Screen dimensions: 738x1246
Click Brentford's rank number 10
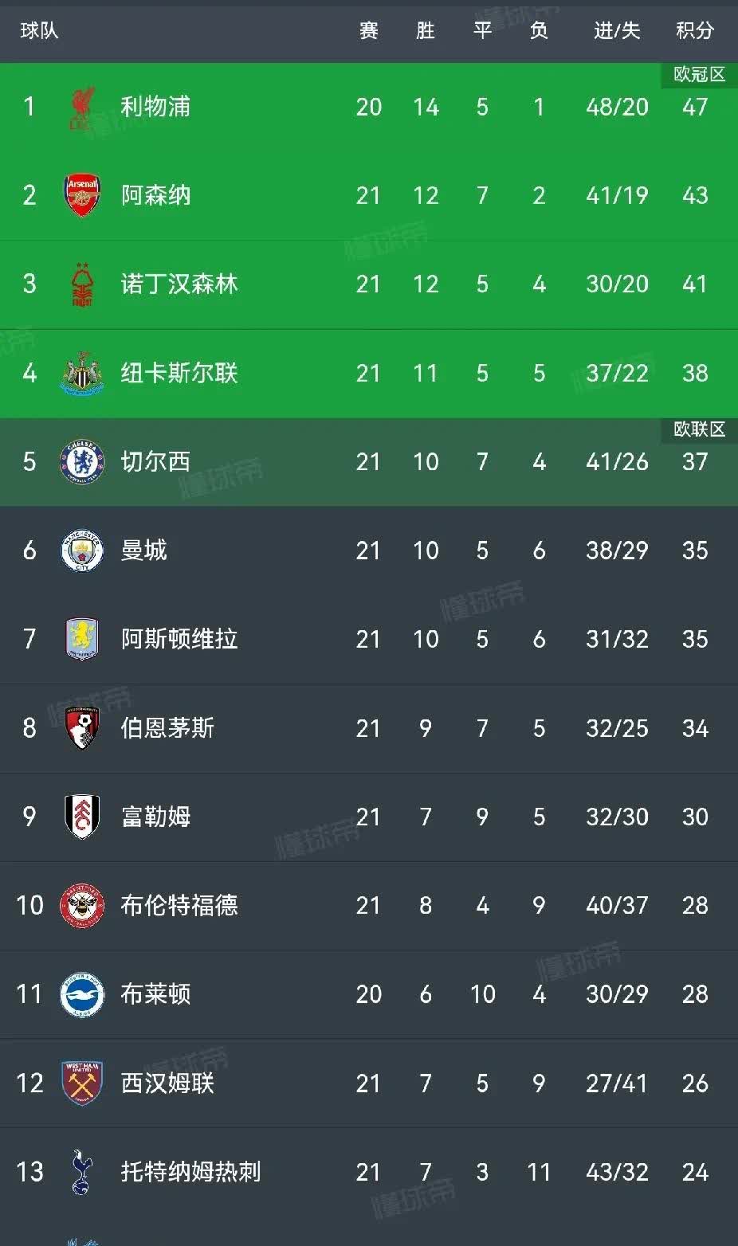point(29,906)
